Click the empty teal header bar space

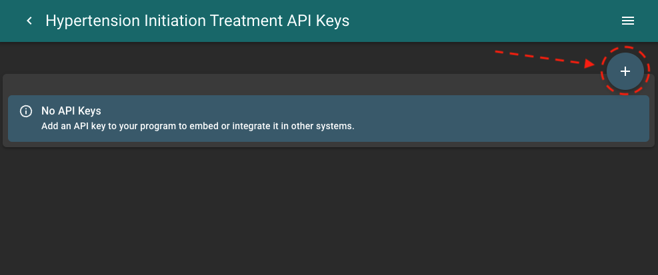(480, 21)
